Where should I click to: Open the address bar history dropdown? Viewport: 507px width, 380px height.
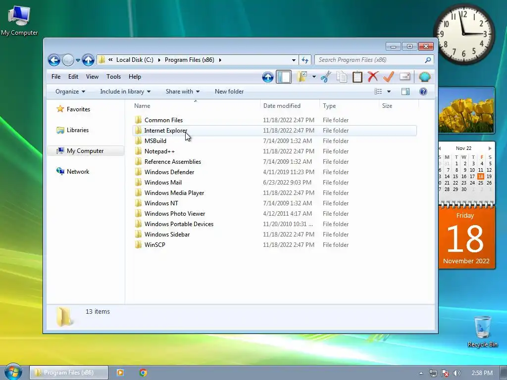coord(294,60)
